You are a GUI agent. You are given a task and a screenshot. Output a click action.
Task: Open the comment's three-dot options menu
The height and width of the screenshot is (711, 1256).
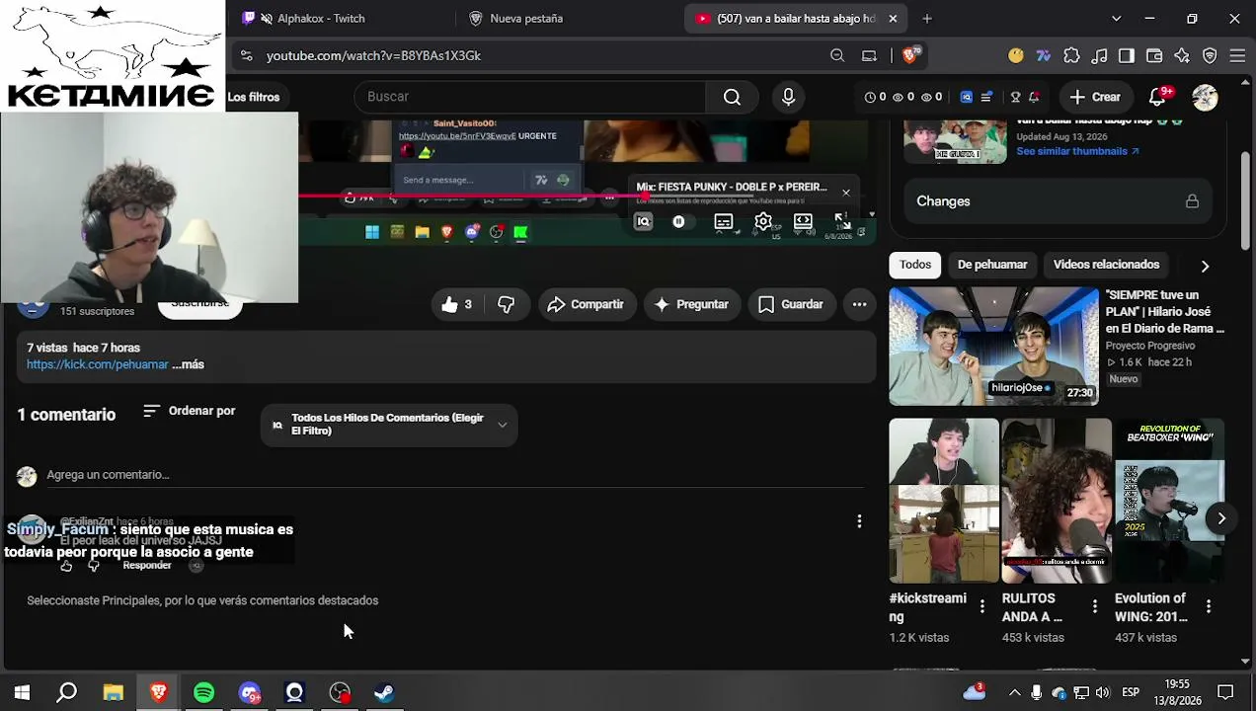859,520
